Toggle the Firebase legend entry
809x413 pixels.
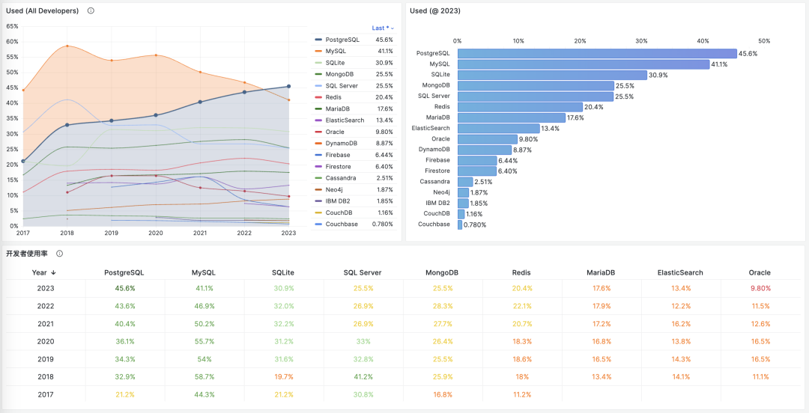point(340,155)
